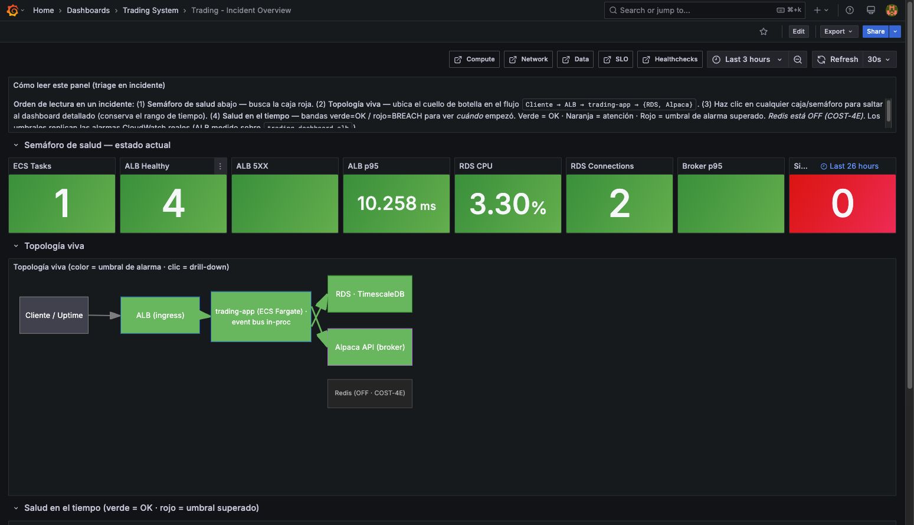Click the search magnifier icon

click(x=613, y=10)
